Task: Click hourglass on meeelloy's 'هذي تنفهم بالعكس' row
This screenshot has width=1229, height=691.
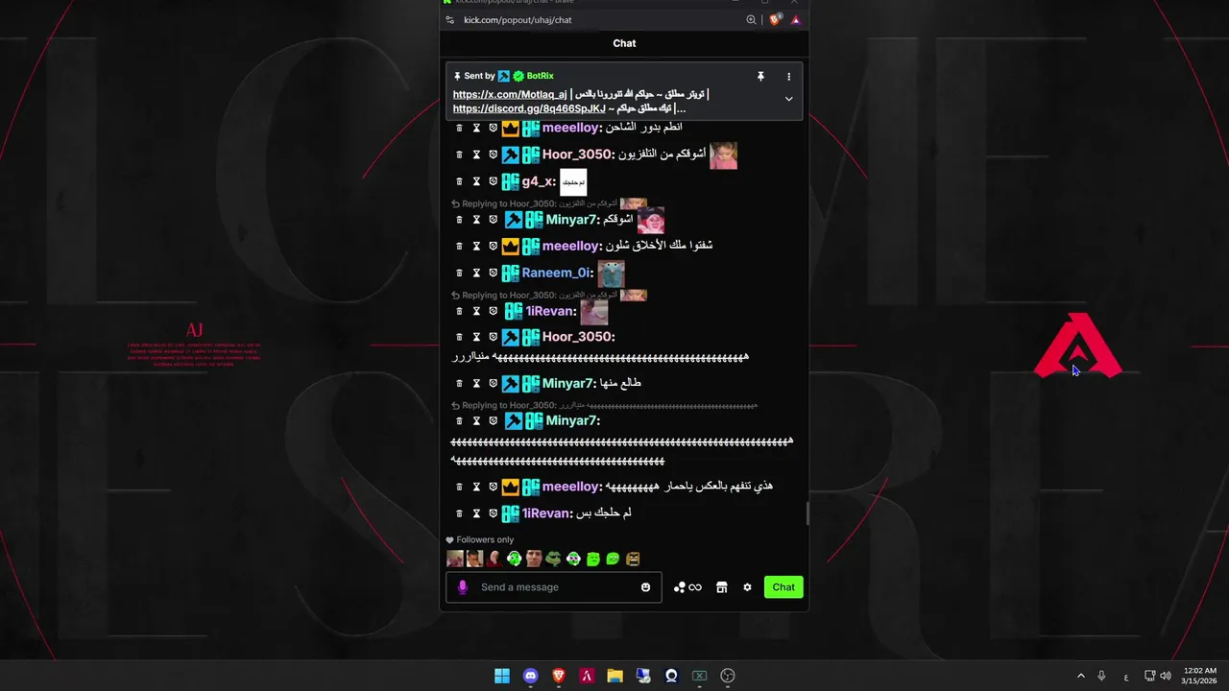Action: (476, 487)
